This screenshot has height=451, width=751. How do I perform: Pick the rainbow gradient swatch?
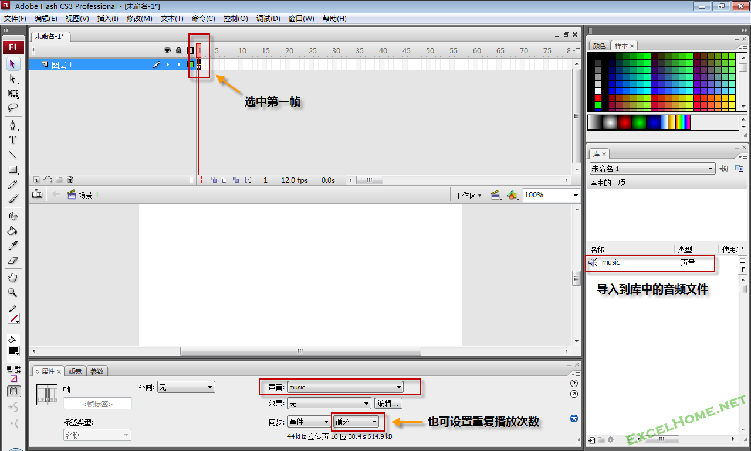tap(683, 122)
